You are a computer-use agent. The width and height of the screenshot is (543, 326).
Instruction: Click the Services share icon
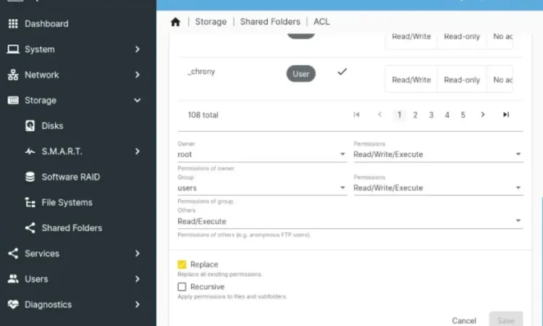pos(13,254)
